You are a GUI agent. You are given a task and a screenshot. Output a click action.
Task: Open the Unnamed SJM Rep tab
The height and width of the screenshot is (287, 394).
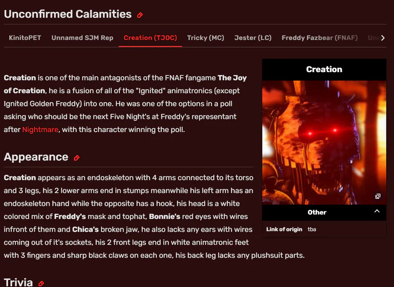tap(82, 38)
